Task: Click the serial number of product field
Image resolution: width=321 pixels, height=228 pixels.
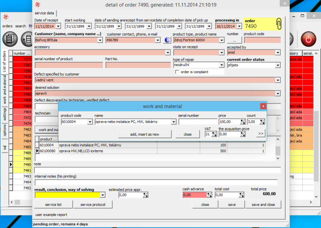Action: pos(69,65)
